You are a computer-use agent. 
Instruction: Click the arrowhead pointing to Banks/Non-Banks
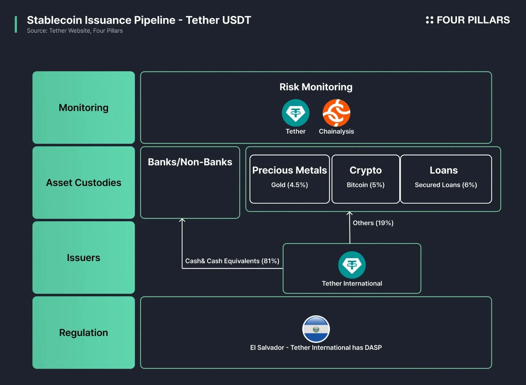click(182, 220)
